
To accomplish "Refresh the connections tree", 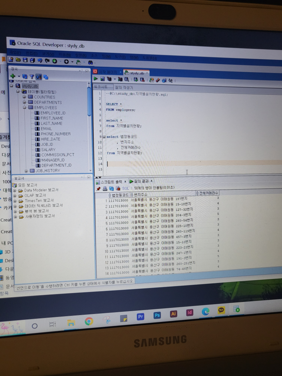I will (x=25, y=76).
